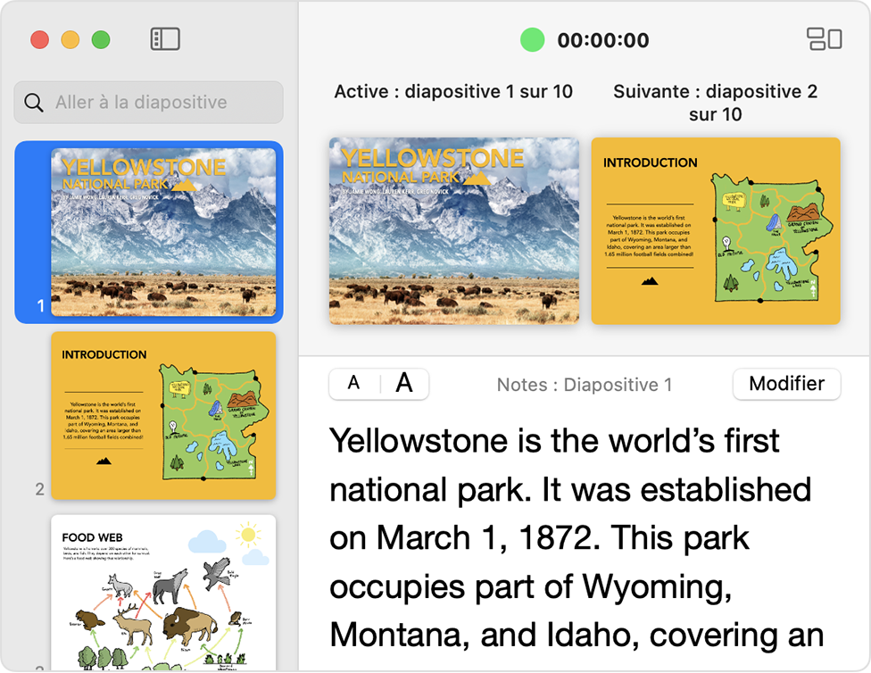Viewport: 871px width, 673px height.
Task: Minimize the window using the yellow button
Action: 71,40
